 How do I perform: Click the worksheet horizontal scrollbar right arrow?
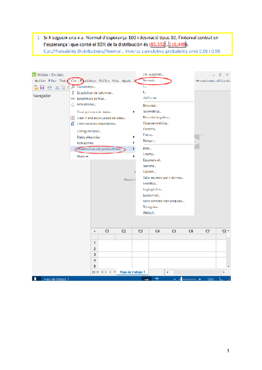(224, 272)
